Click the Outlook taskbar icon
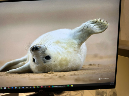This screenshot has height=96, width=129. [x=12, y=88]
